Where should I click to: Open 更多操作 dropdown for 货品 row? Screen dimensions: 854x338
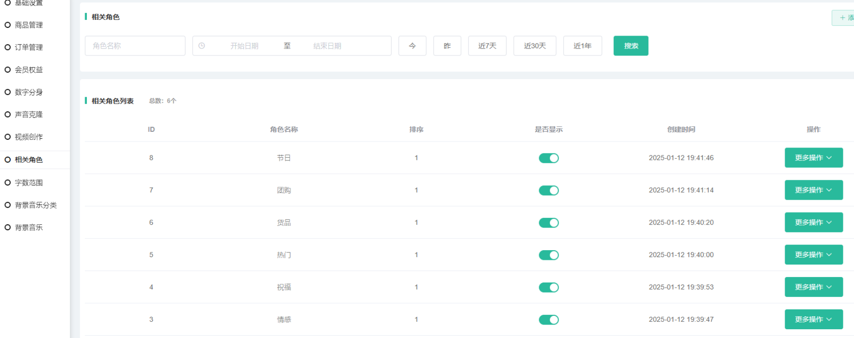tap(813, 222)
